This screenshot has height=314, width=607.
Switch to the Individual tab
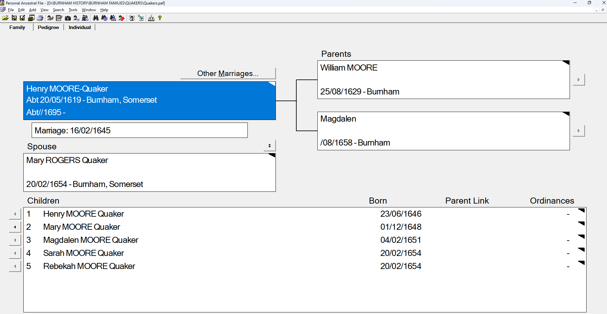(80, 27)
